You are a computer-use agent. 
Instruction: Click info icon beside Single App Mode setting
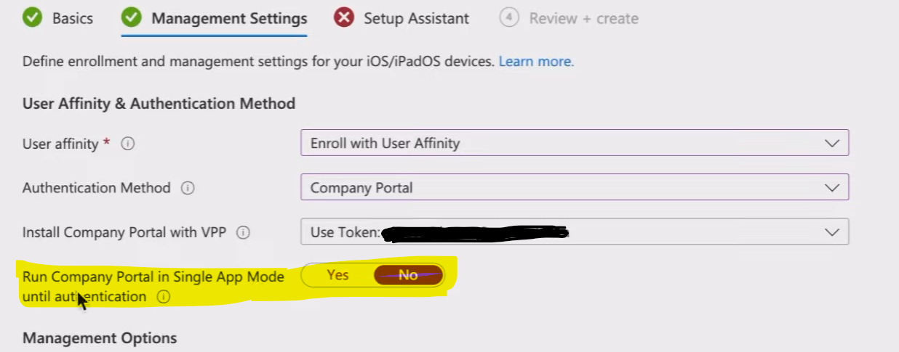point(164,297)
